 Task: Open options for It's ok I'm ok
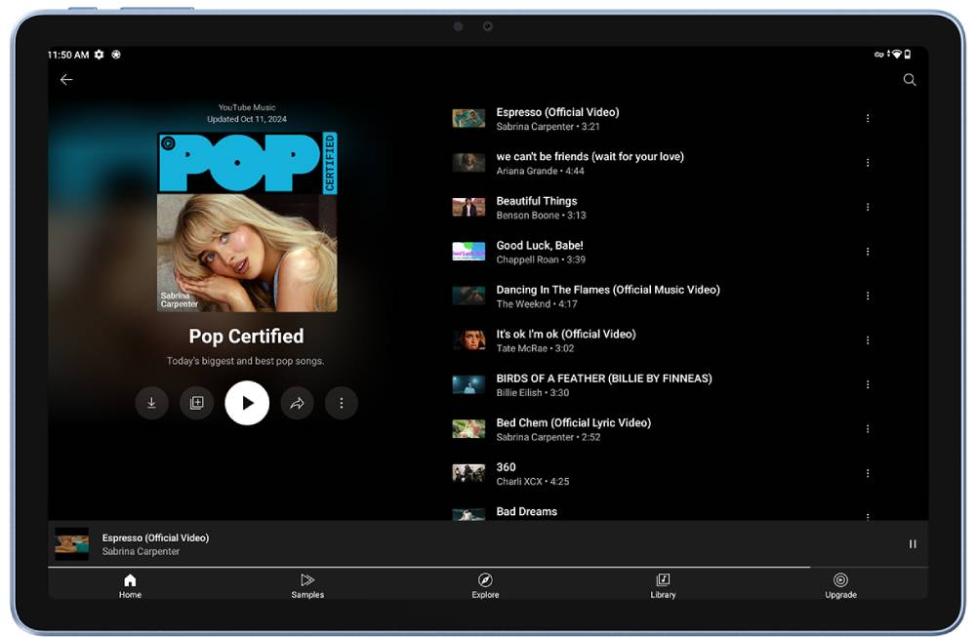868,340
